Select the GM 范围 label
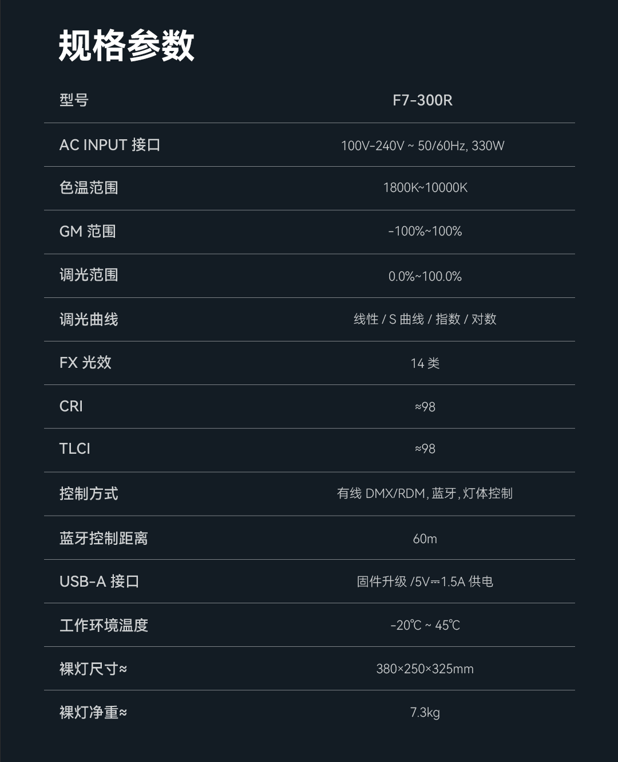The height and width of the screenshot is (762, 618). (x=88, y=231)
